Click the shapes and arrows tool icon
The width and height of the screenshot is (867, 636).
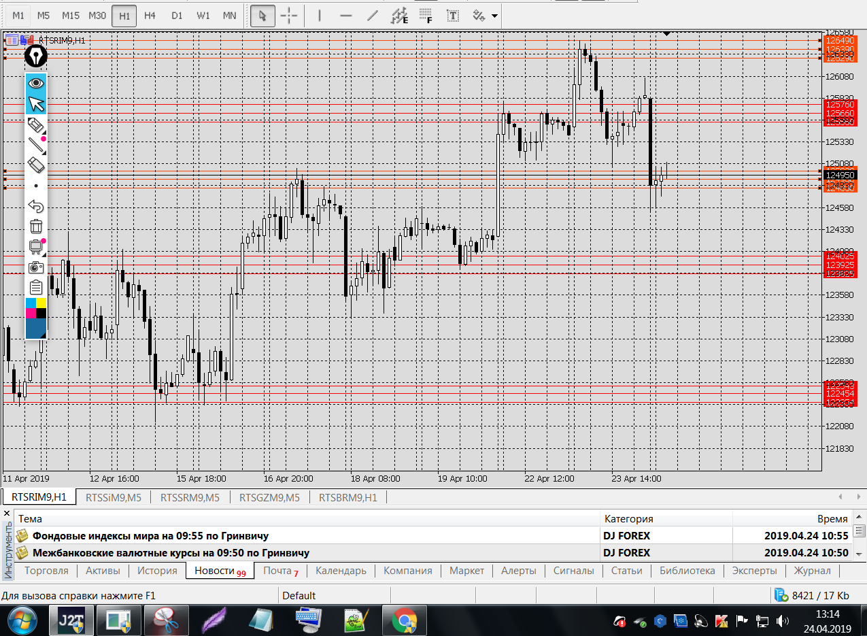pos(479,15)
